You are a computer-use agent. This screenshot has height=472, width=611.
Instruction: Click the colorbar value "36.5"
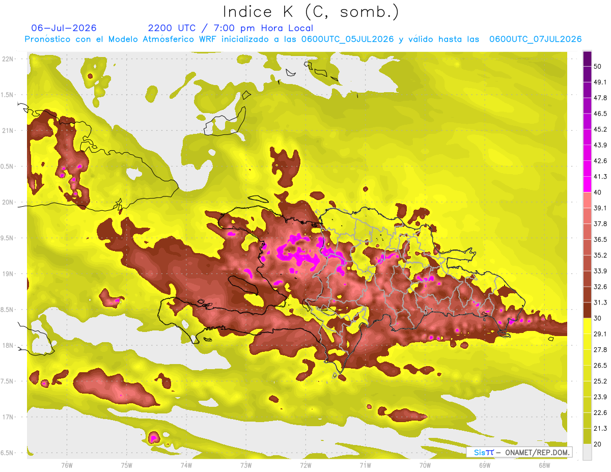click(601, 239)
